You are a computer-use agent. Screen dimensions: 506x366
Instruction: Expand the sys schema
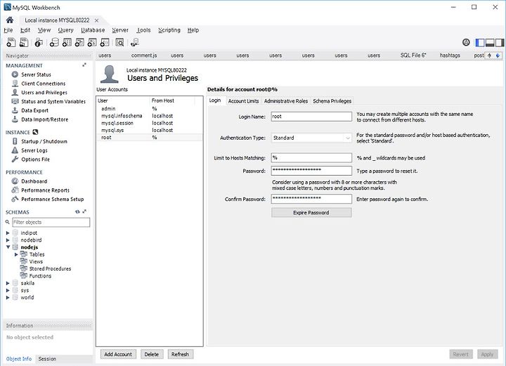pos(8,290)
